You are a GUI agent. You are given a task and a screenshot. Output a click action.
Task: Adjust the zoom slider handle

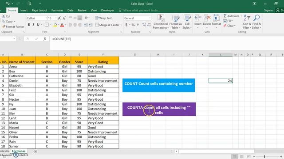click(x=264, y=156)
